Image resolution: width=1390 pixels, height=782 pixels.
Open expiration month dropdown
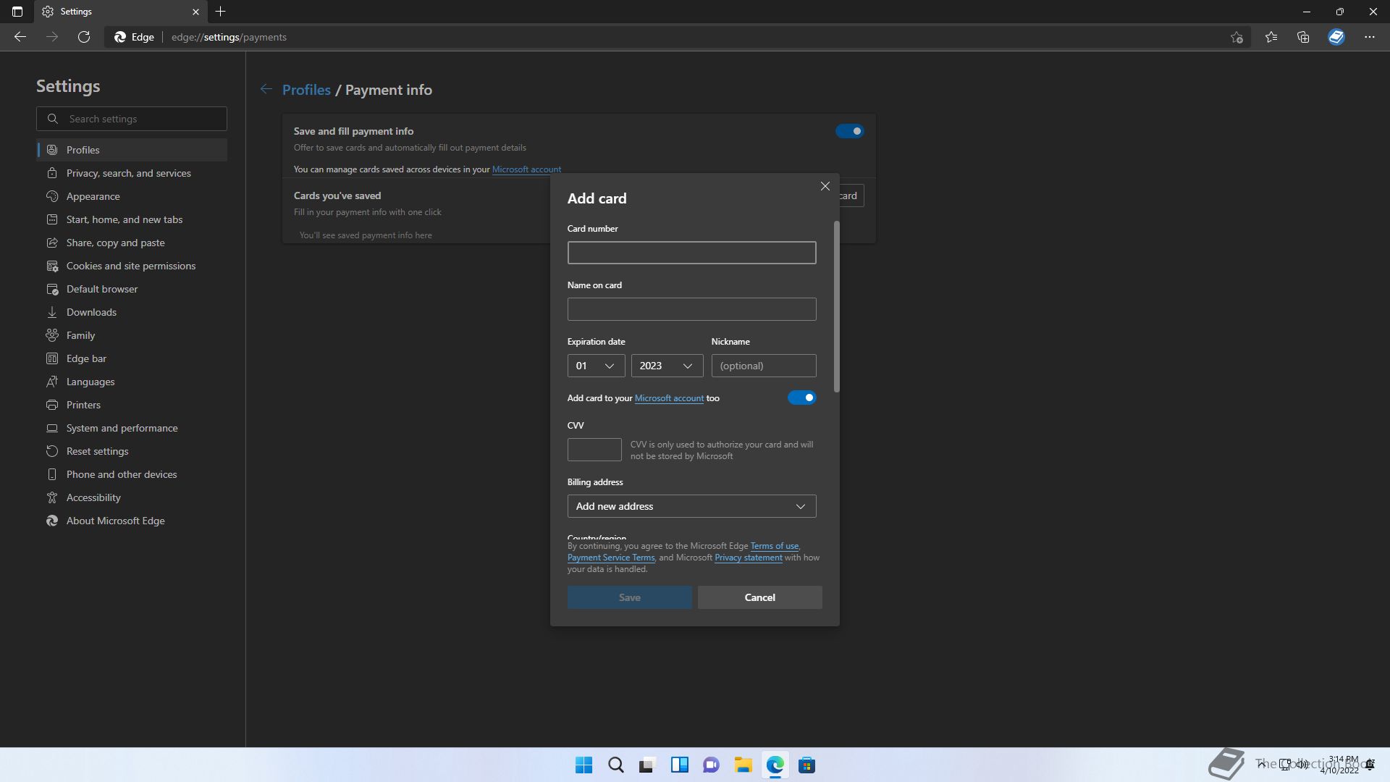(x=596, y=366)
